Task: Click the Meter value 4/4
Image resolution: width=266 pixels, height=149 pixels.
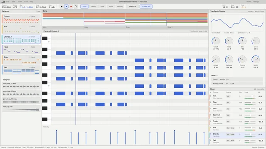Action: click(x=15, y=7)
